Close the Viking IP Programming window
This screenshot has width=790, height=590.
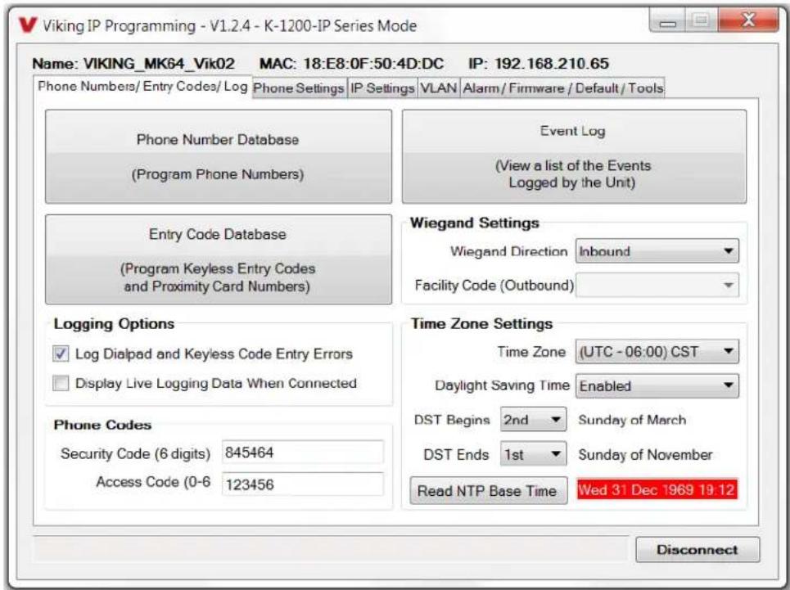click(x=748, y=20)
